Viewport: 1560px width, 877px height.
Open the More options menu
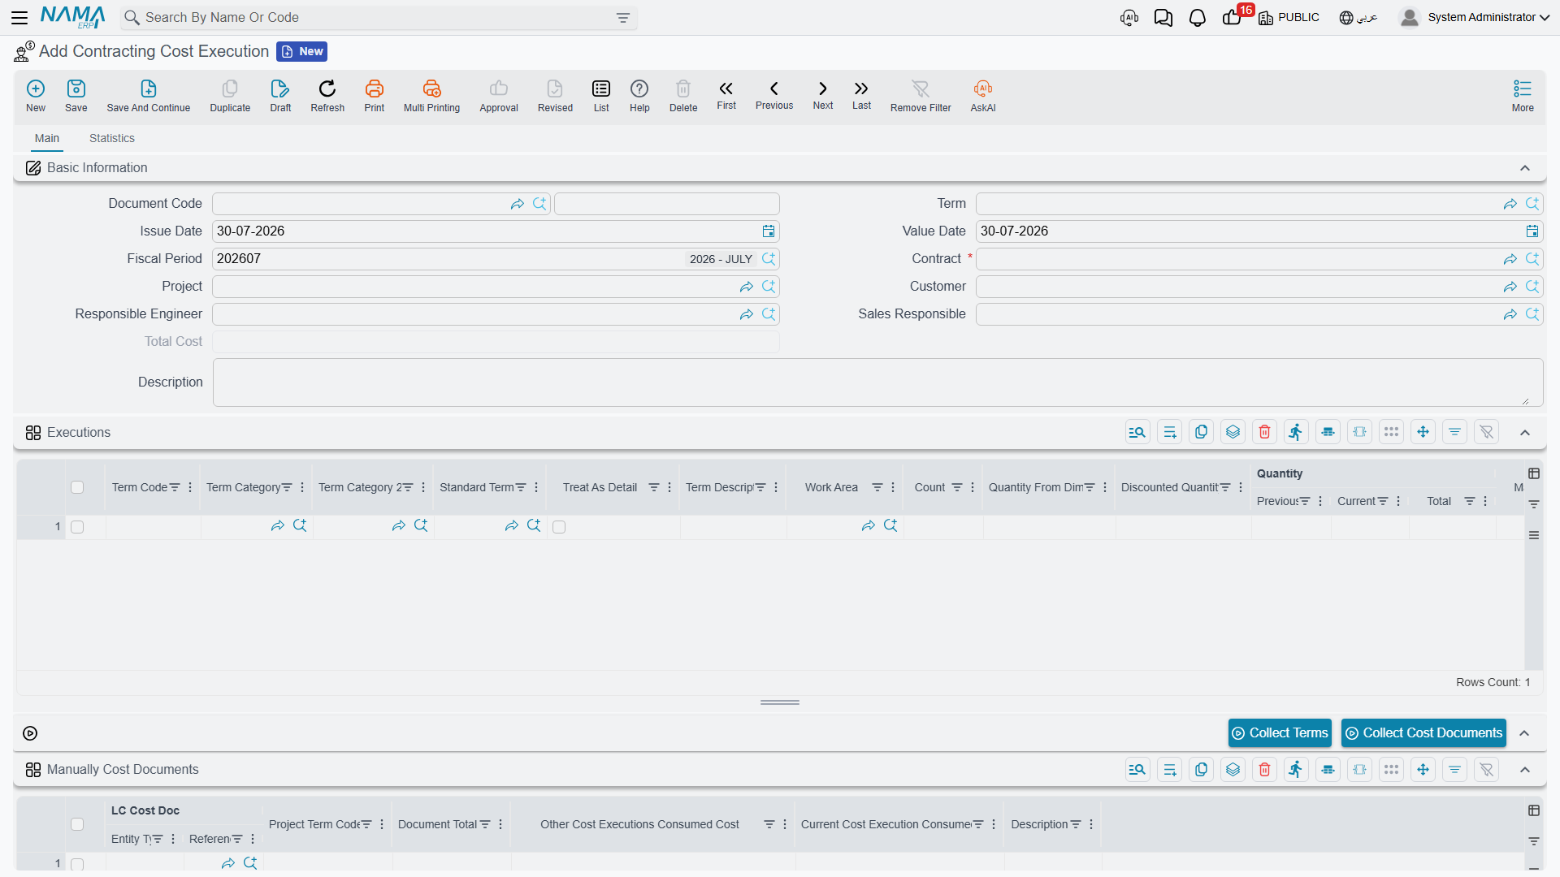pyautogui.click(x=1523, y=96)
